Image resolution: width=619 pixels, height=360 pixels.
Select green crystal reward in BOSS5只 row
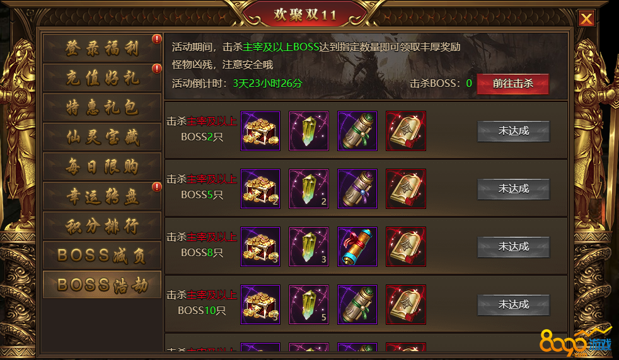click(x=309, y=189)
